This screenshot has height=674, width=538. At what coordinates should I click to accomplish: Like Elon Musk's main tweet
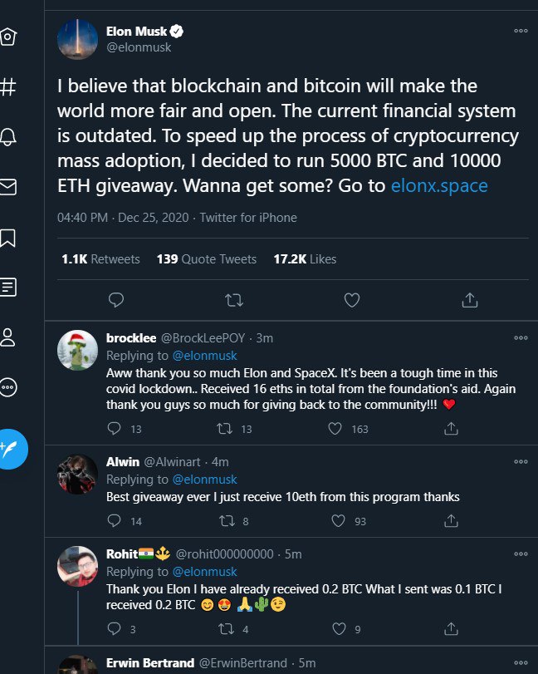point(351,299)
